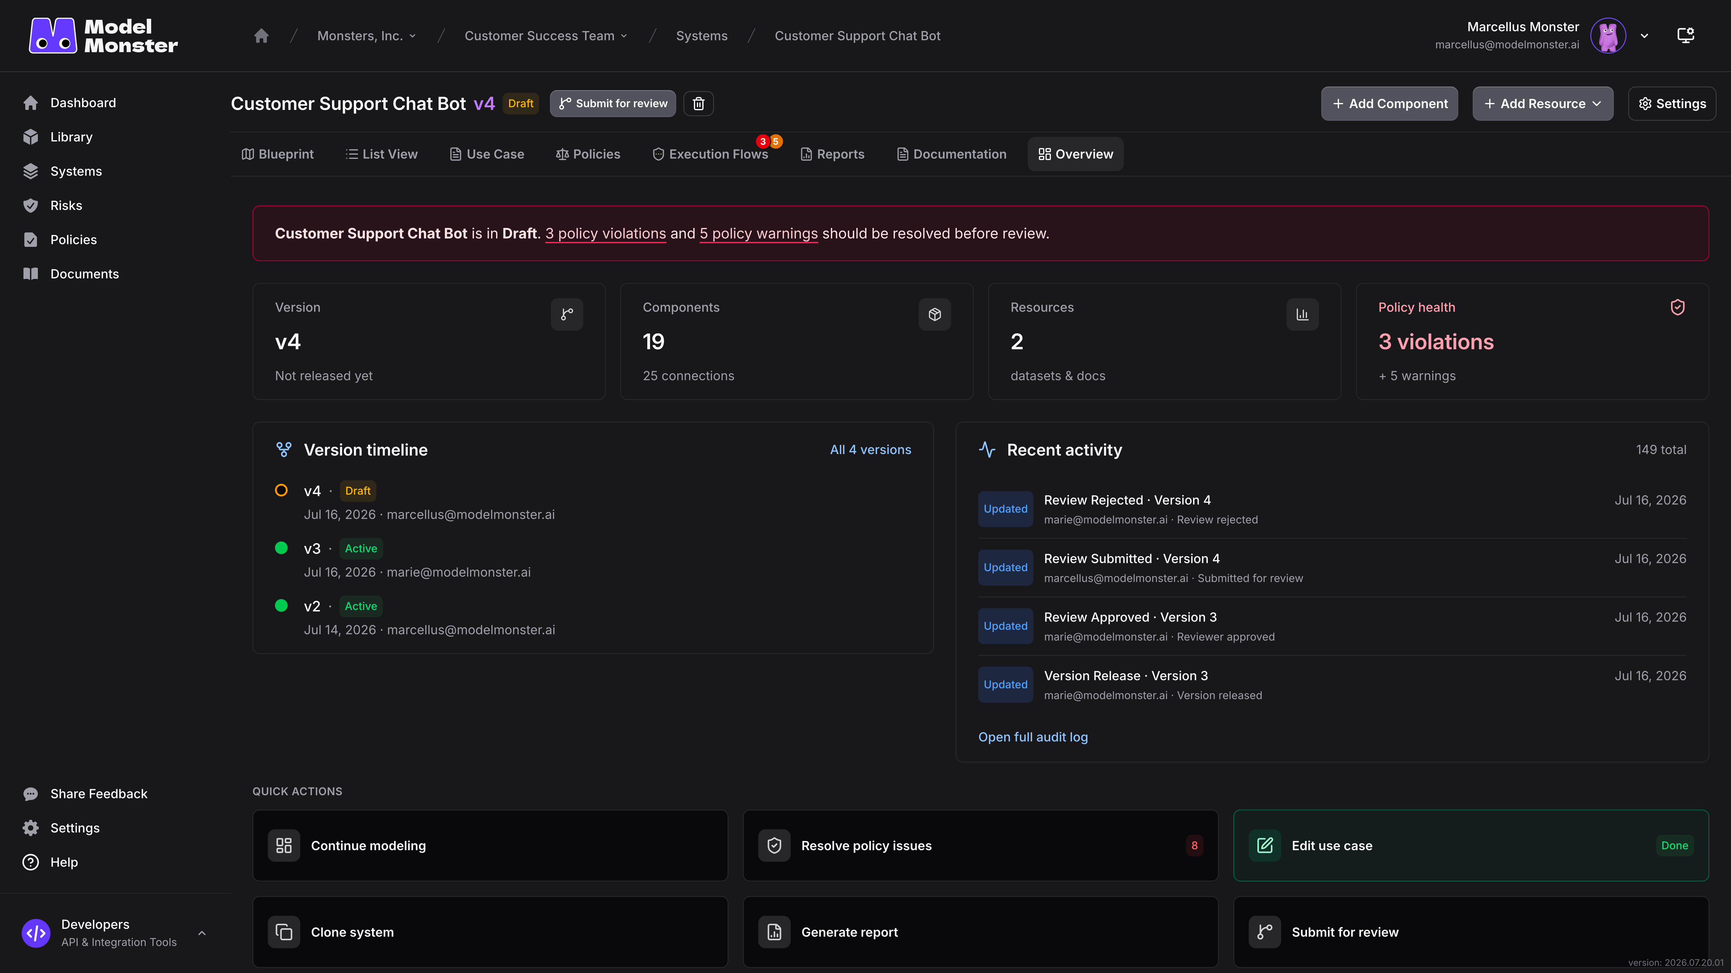
Task: Click Submit for review header button
Action: (x=613, y=103)
